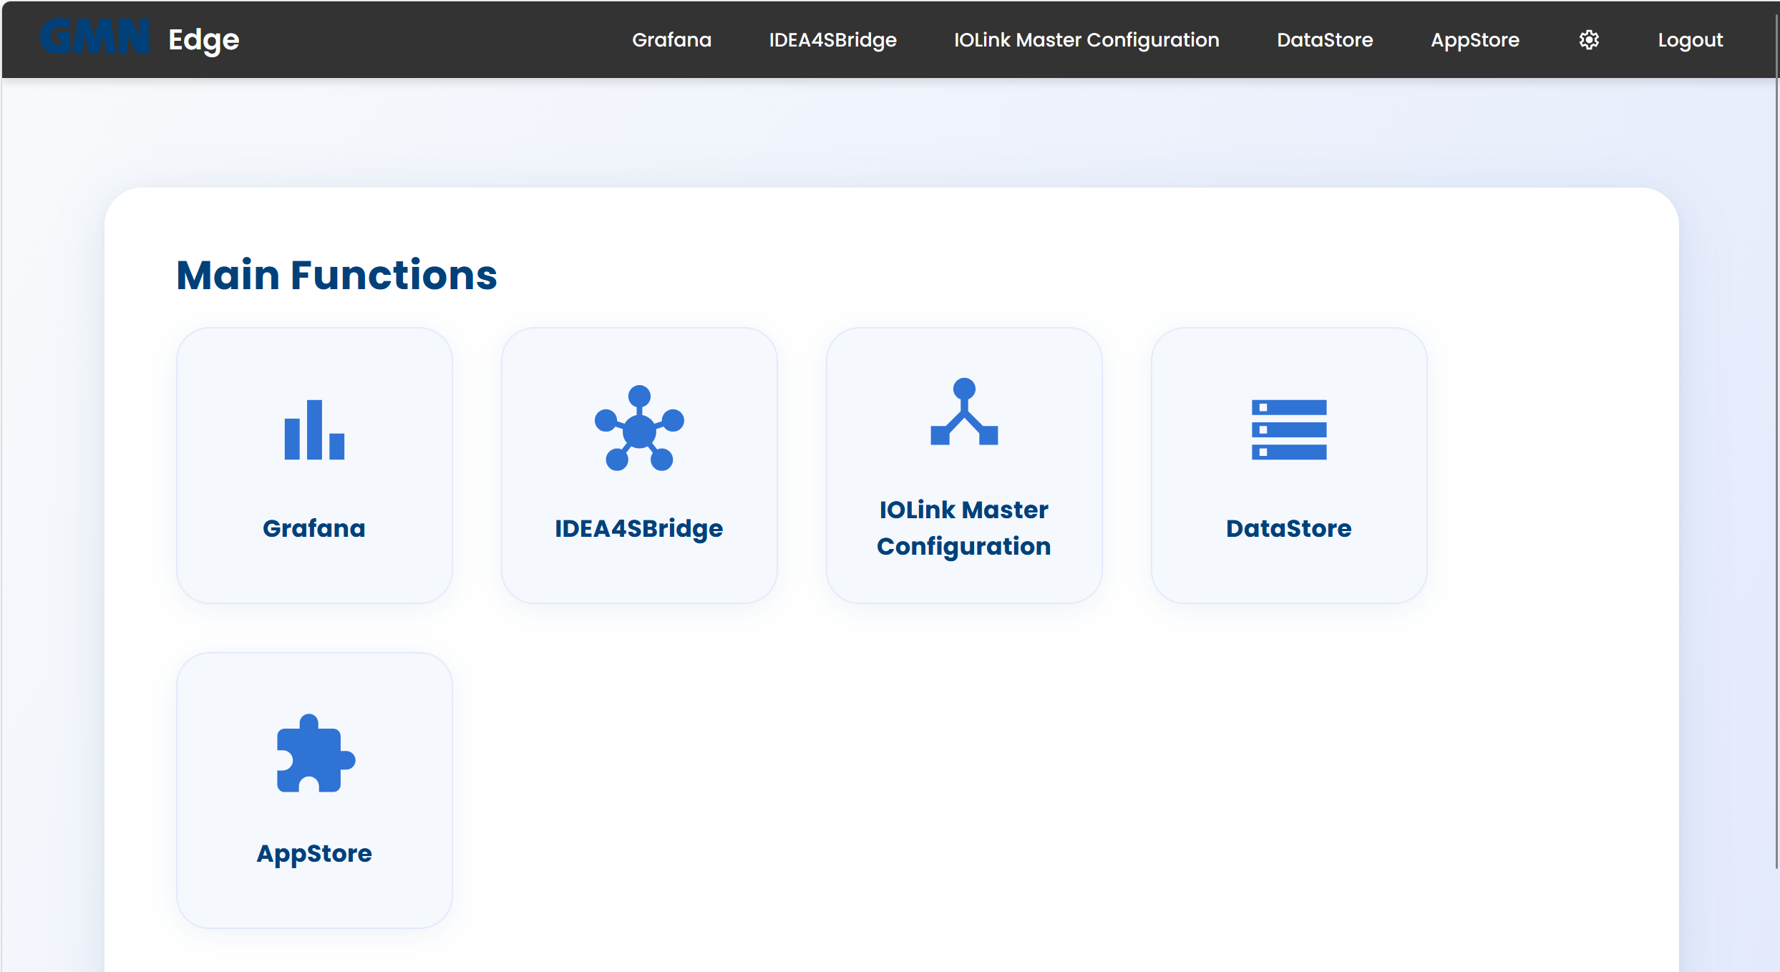Open the IDEA4SBridge card label
Screen dimensions: 1780x972
click(638, 528)
